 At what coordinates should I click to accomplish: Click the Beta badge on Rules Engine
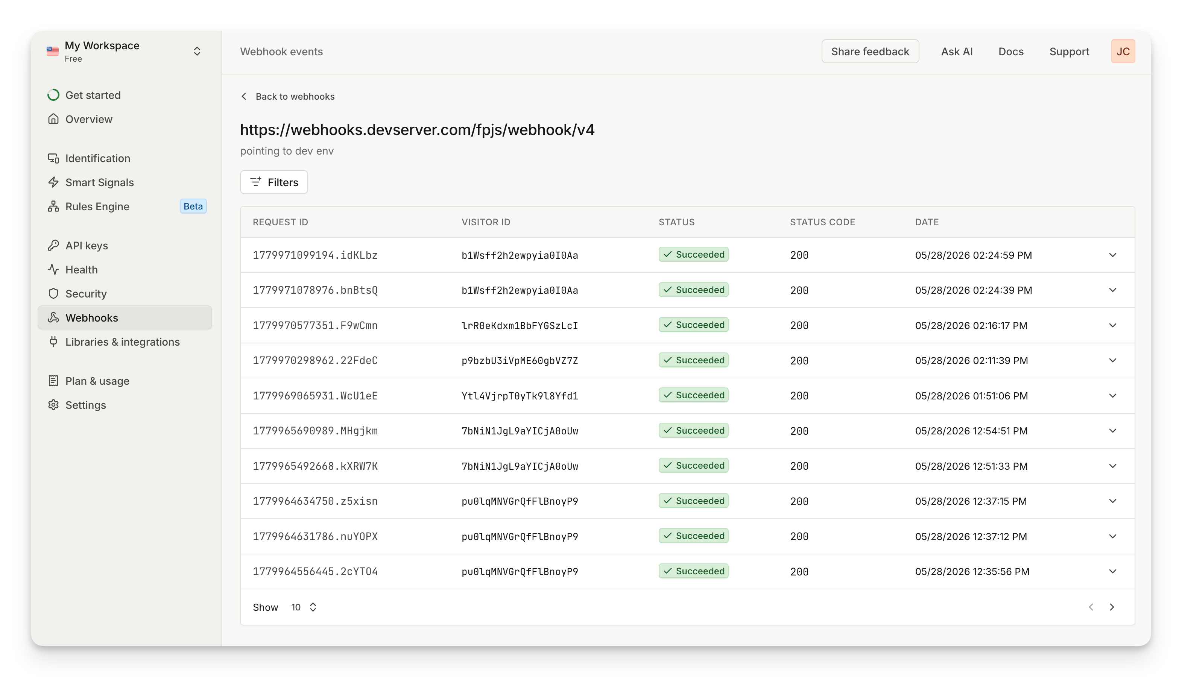tap(193, 206)
